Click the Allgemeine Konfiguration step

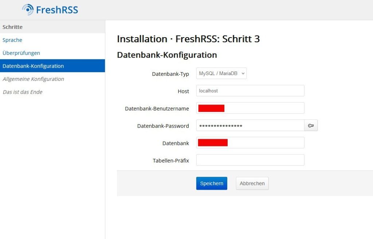(x=33, y=79)
